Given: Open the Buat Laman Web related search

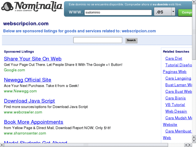Looking at the screenshot, I should point(179,85).
